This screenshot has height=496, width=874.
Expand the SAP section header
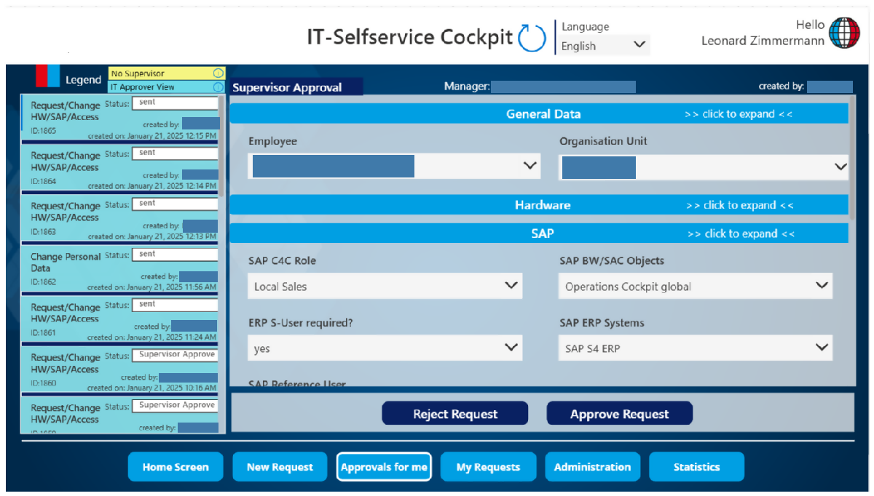(539, 233)
